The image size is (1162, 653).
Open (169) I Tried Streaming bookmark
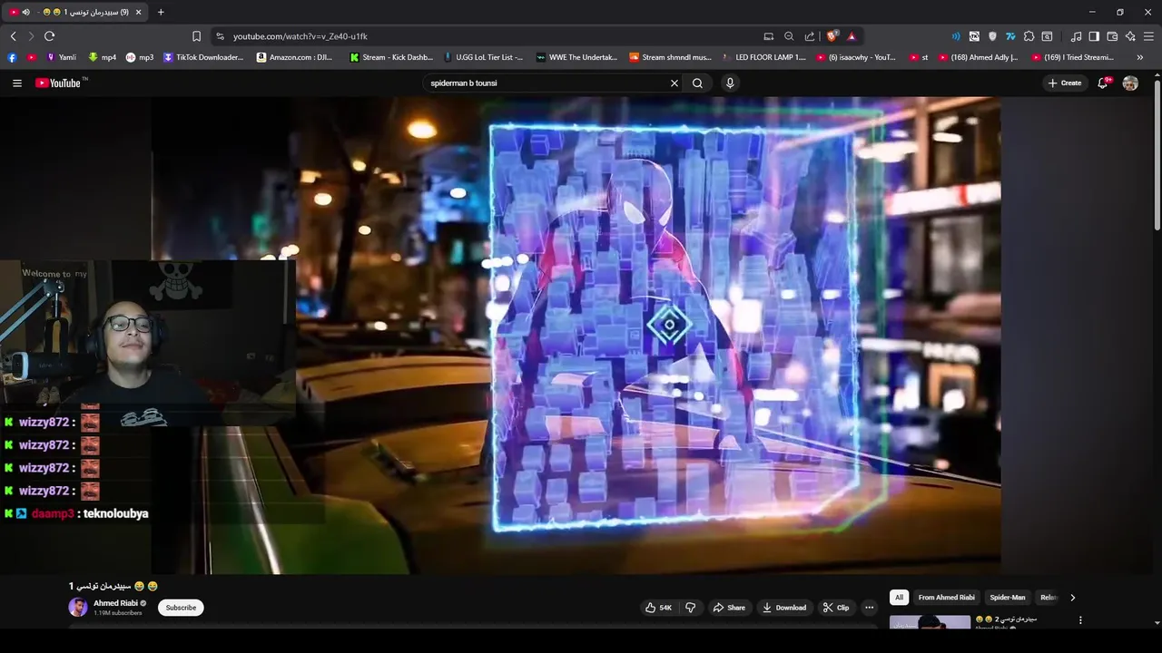(1073, 57)
